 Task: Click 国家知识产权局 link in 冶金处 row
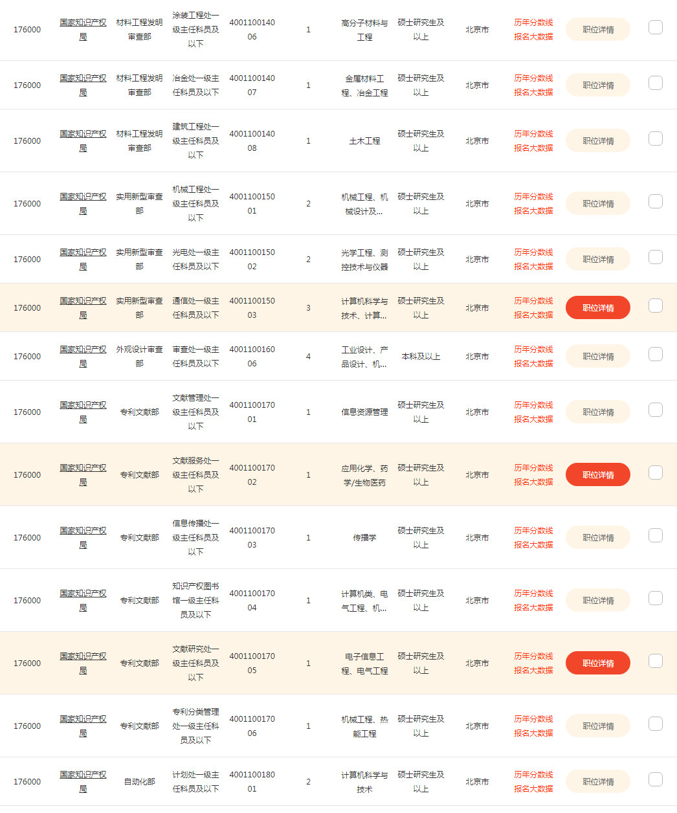coord(83,85)
